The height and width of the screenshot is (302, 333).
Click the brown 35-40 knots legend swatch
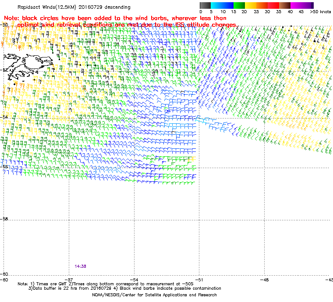[x=285, y=5]
